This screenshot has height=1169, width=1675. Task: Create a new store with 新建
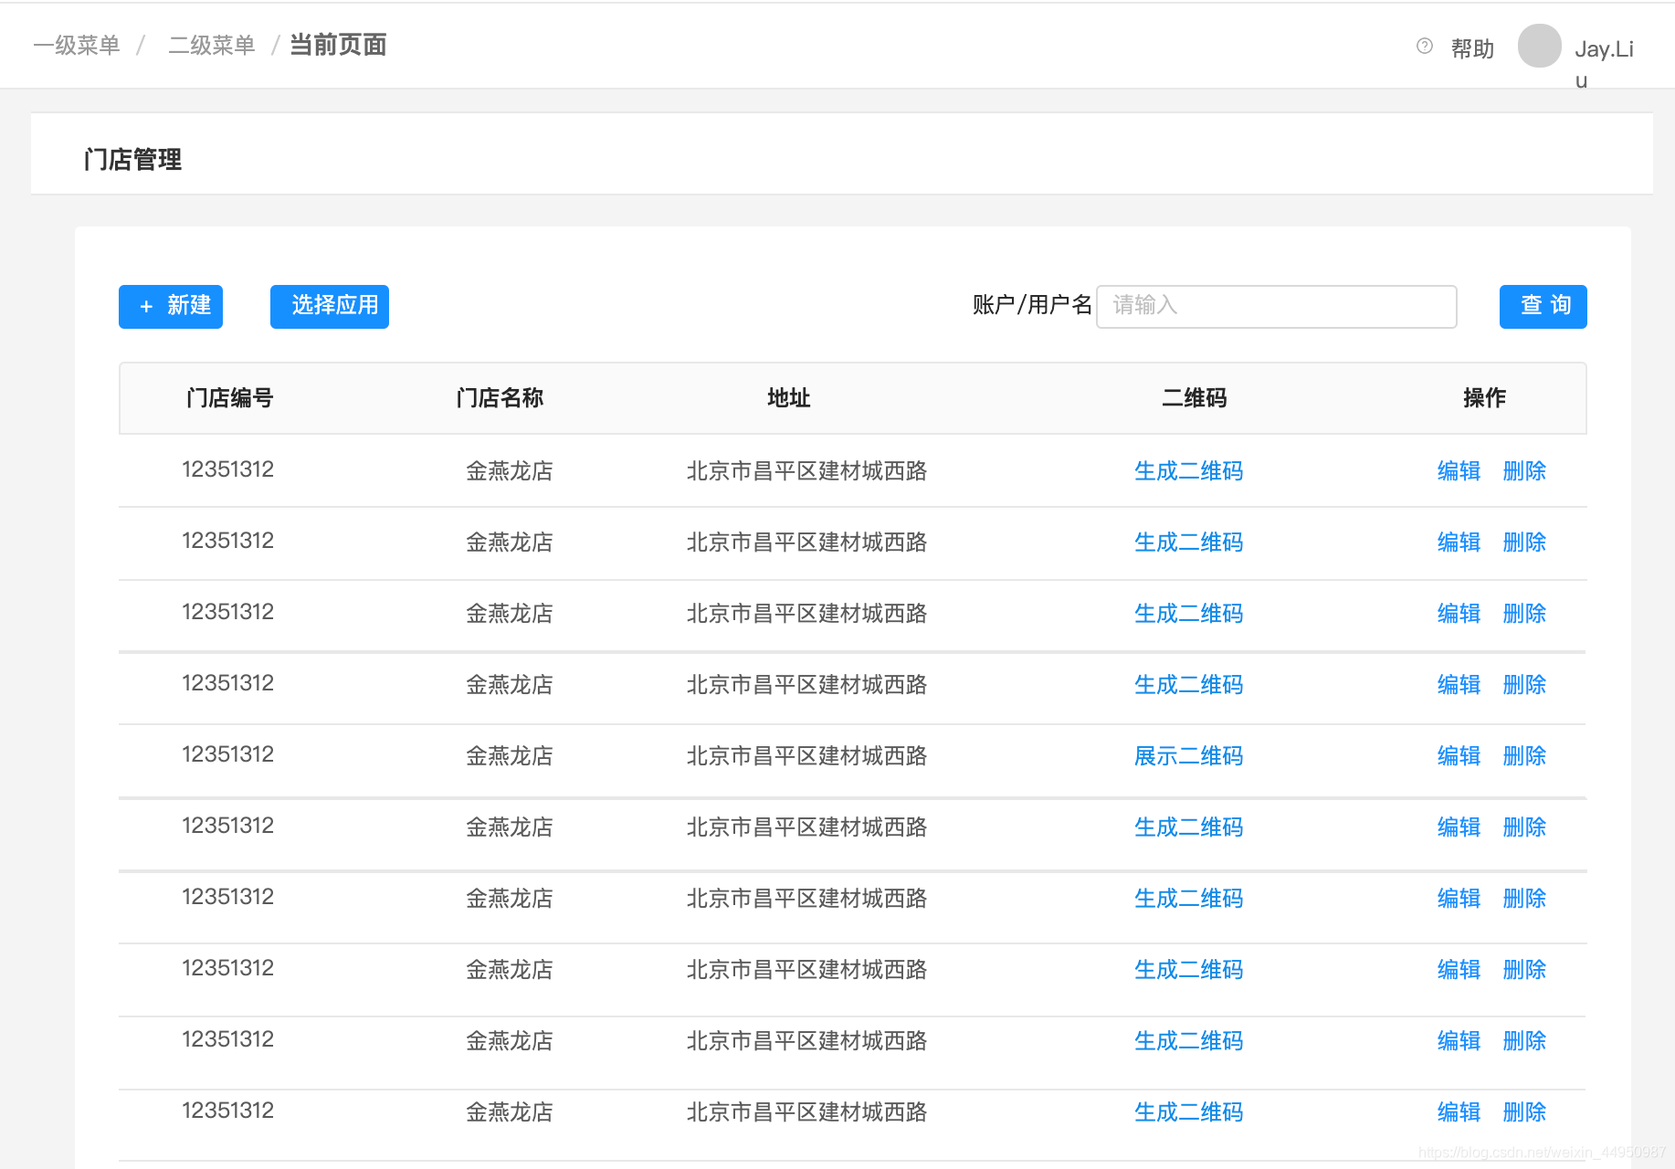tap(171, 306)
